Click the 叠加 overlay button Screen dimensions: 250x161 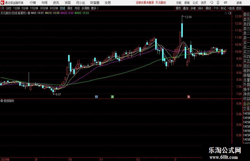[x=186, y=8]
